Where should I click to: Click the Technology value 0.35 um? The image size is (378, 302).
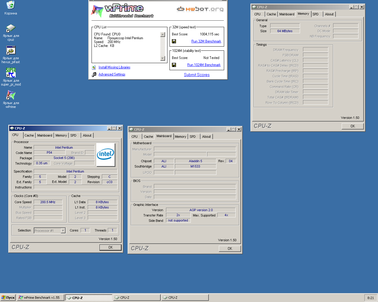[42, 163]
